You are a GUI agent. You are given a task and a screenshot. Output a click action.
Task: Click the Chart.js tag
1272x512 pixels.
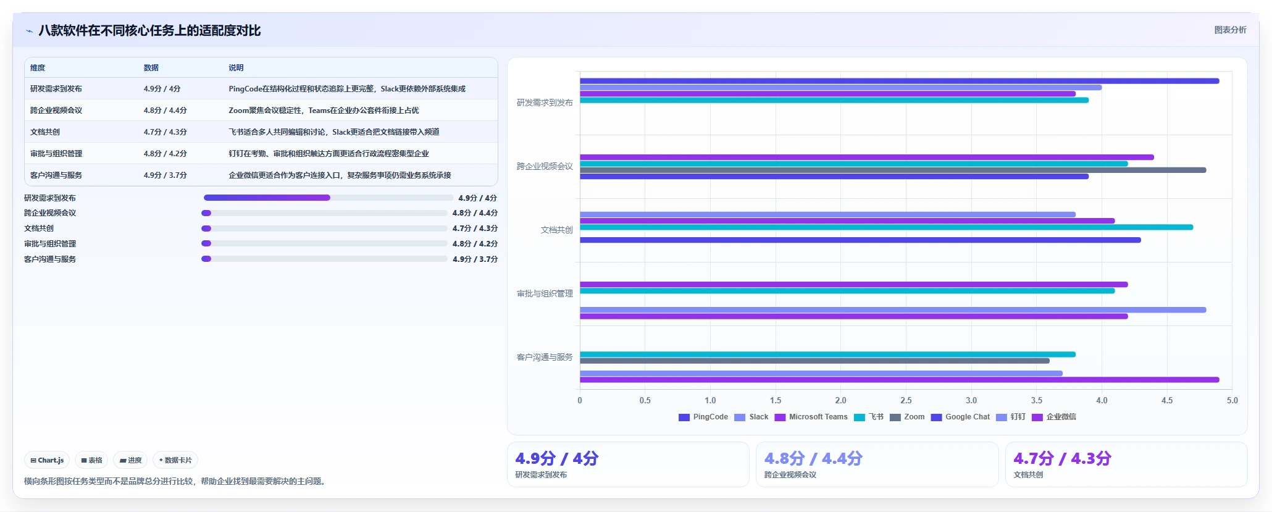tap(47, 460)
